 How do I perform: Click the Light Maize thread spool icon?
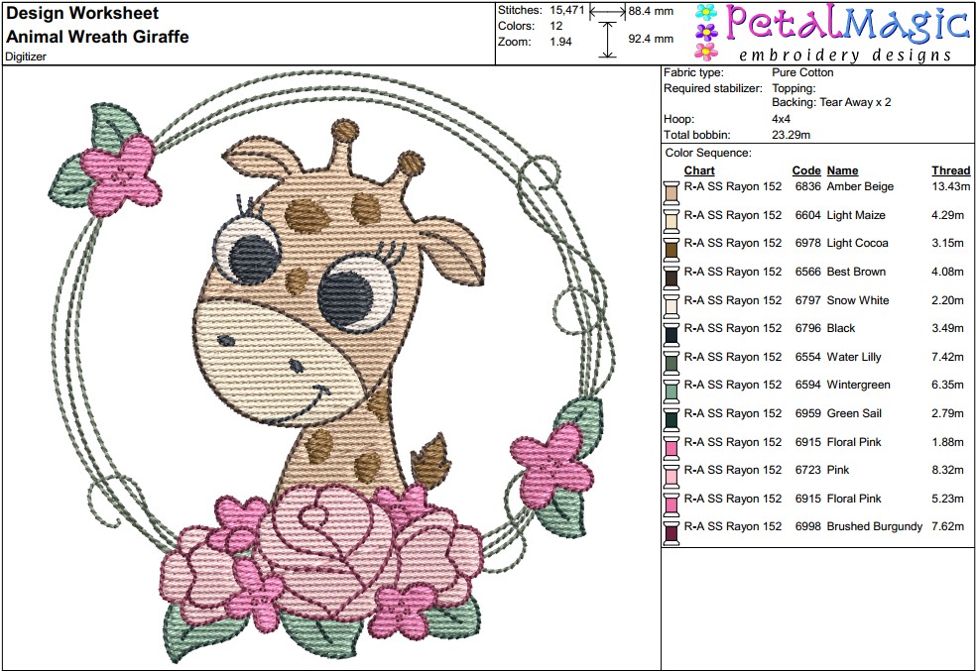pos(672,220)
